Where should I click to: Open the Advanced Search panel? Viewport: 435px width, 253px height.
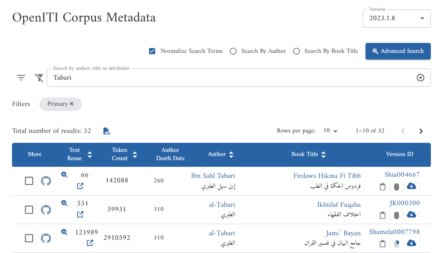(x=397, y=51)
